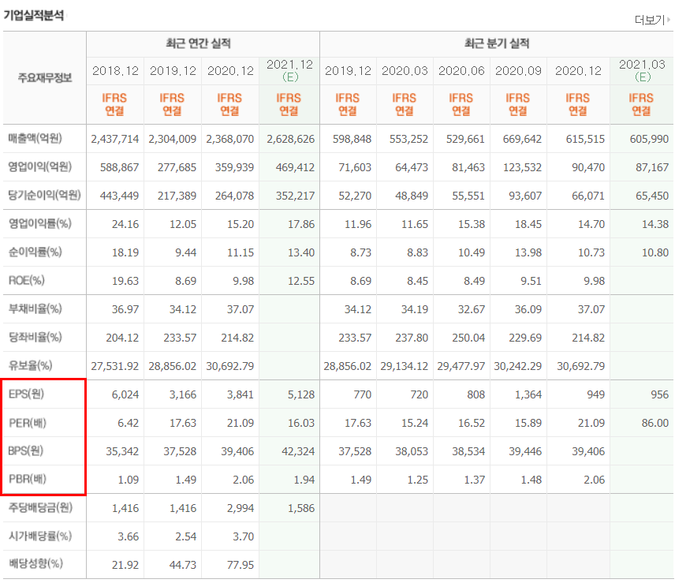Click the 유보율(%) row label

(x=31, y=366)
